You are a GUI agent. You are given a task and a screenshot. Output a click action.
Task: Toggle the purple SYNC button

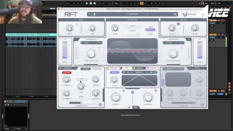point(114,72)
